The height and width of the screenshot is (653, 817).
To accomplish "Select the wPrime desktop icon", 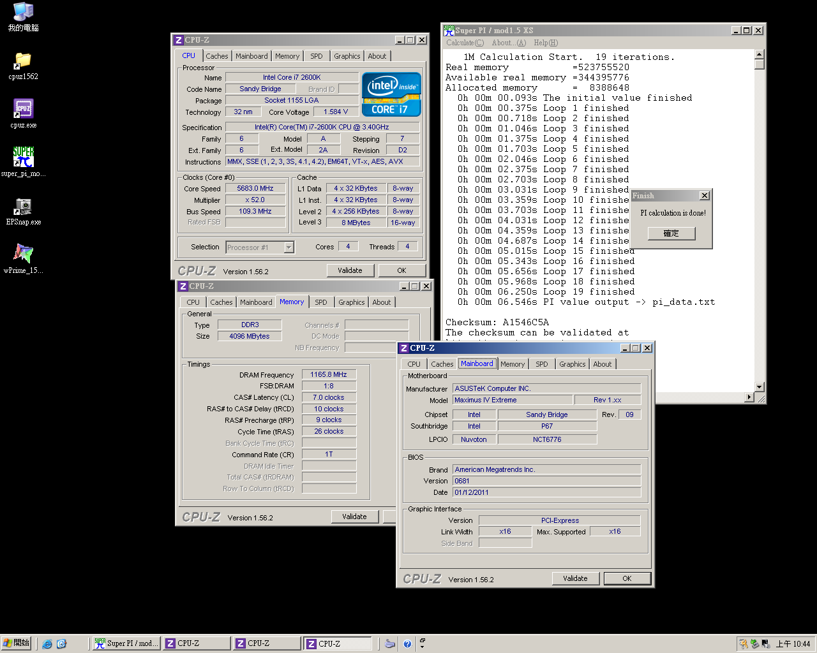I will (x=24, y=259).
